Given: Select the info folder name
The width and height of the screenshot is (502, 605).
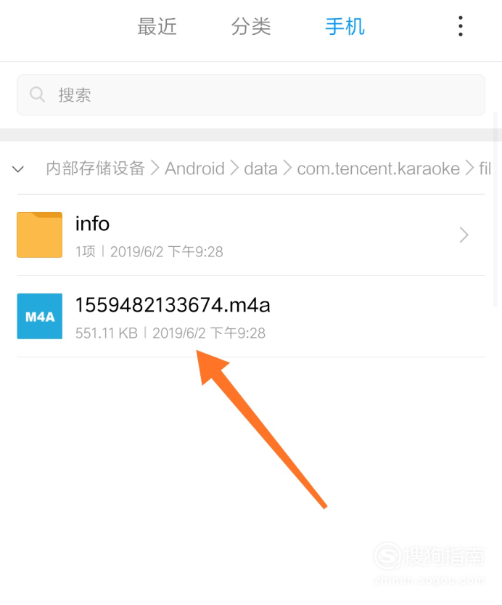Looking at the screenshot, I should 92,224.
